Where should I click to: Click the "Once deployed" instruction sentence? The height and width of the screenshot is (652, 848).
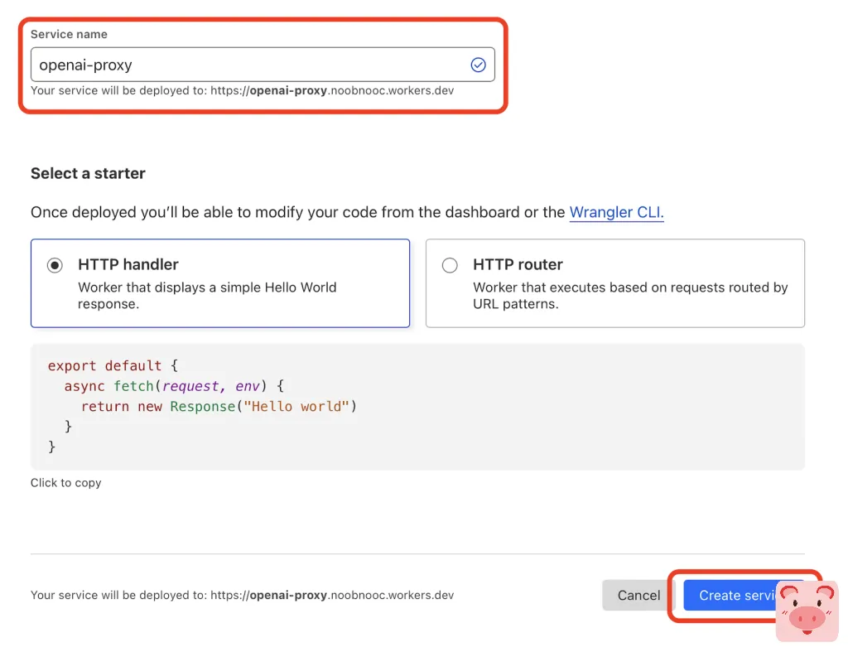[298, 212]
